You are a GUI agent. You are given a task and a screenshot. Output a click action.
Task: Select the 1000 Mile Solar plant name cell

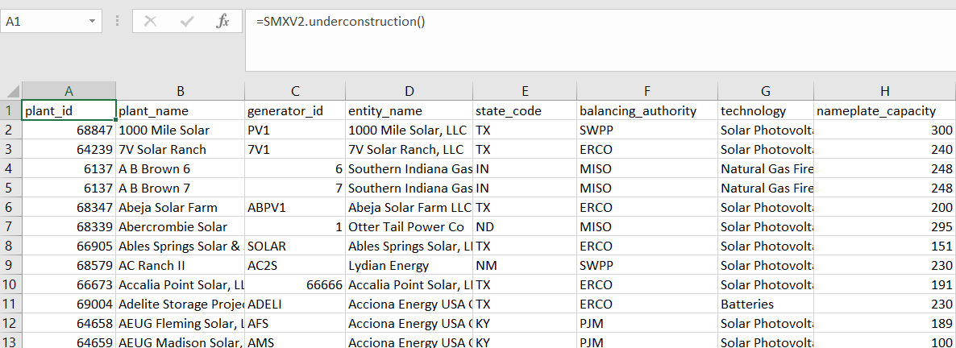(x=181, y=130)
